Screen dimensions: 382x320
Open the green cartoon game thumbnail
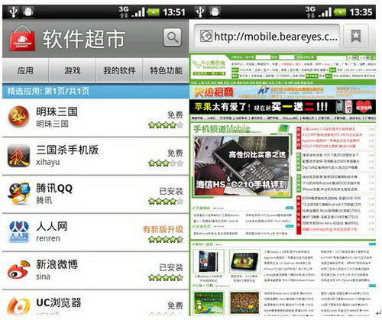point(209,303)
